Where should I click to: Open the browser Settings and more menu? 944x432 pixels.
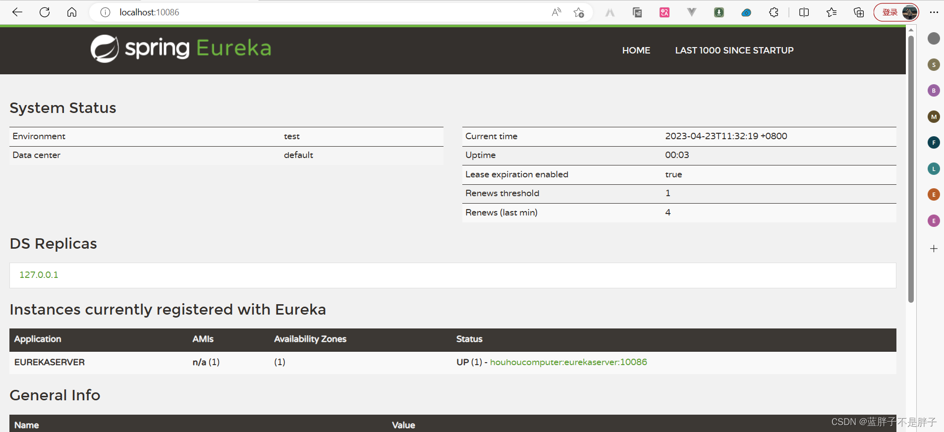(934, 12)
